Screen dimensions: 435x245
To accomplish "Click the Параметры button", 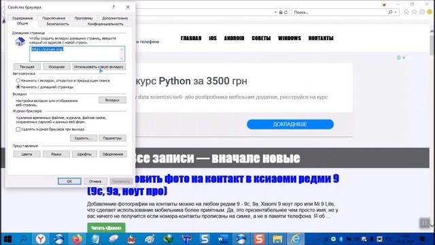I will tap(112, 138).
